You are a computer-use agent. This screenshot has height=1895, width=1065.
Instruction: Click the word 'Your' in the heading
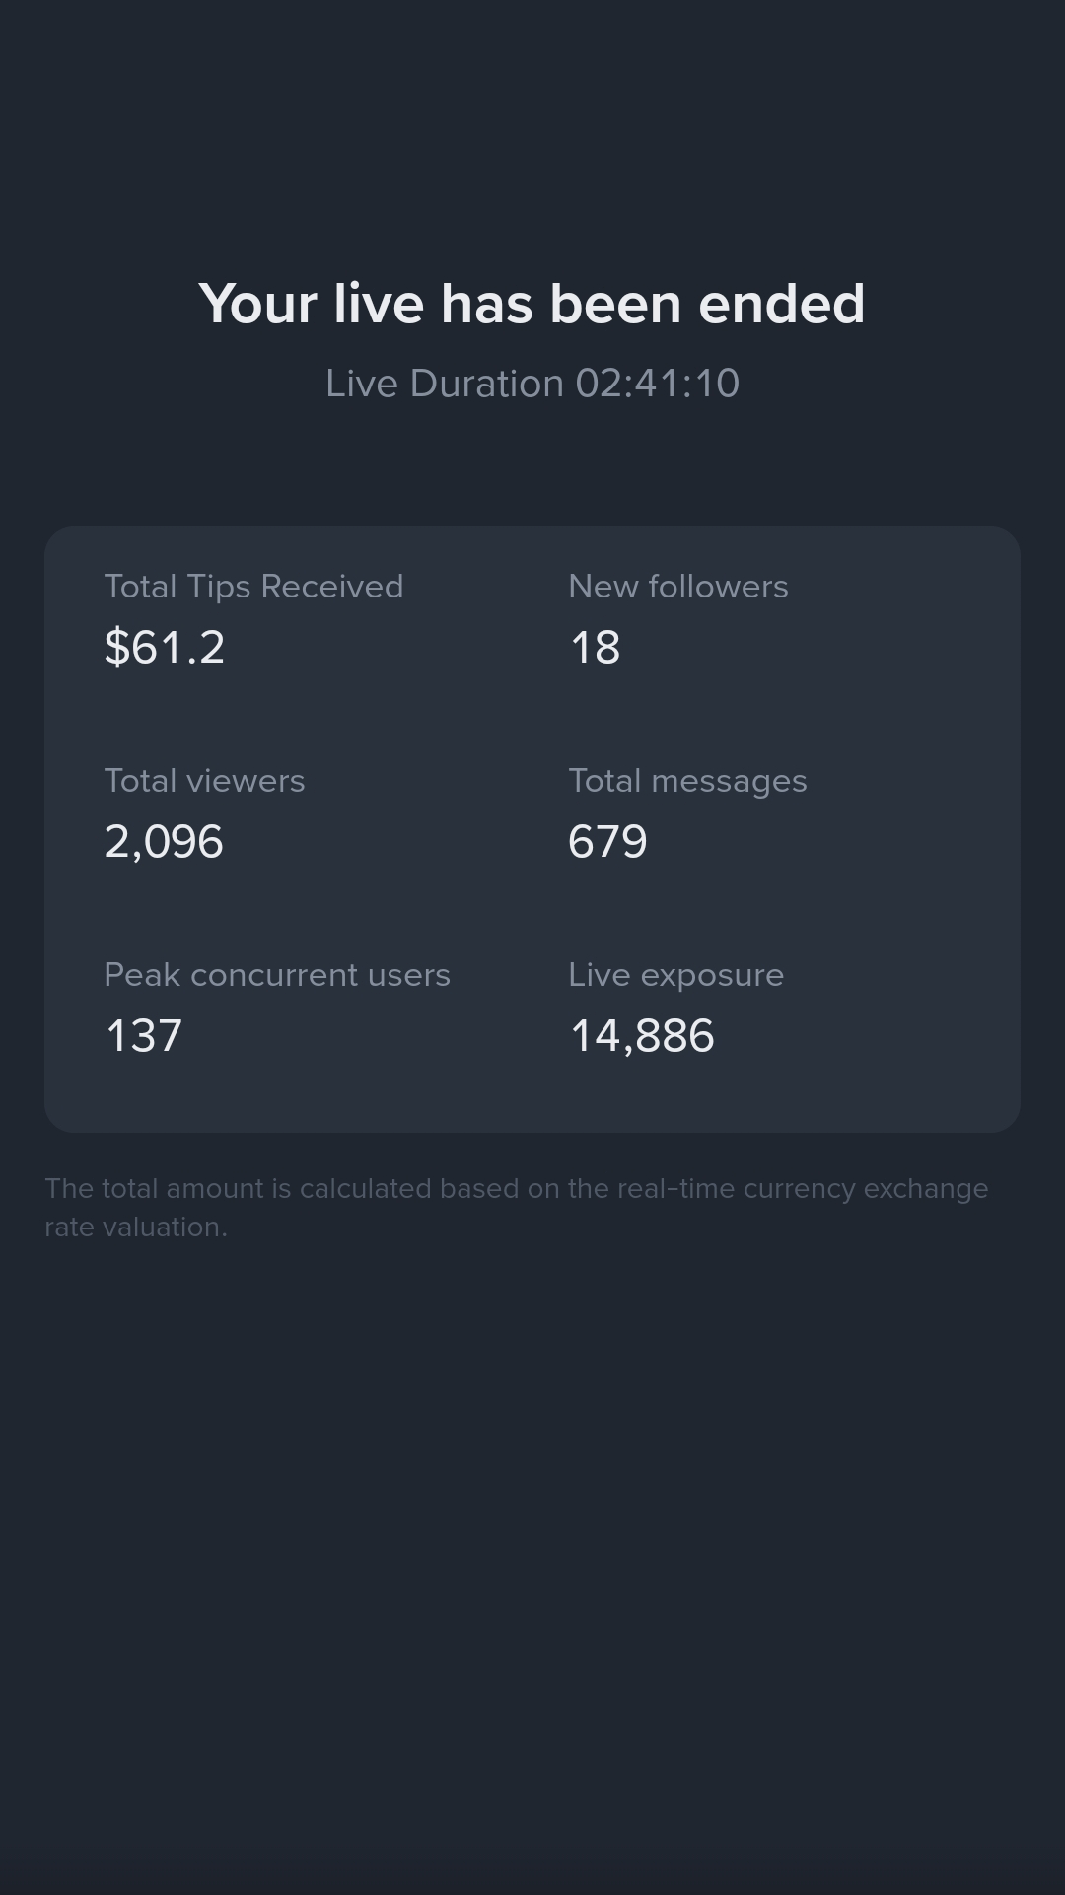pyautogui.click(x=257, y=304)
